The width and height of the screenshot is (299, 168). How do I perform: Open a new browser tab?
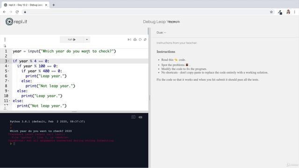pyautogui.click(x=54, y=5)
